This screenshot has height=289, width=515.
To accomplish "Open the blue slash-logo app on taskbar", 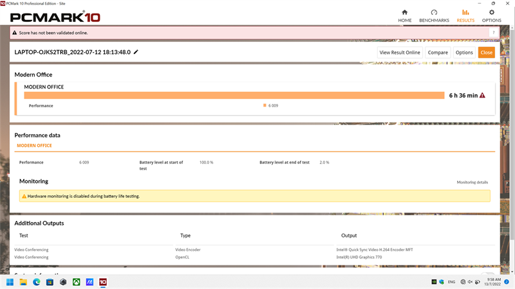I will [89, 282].
